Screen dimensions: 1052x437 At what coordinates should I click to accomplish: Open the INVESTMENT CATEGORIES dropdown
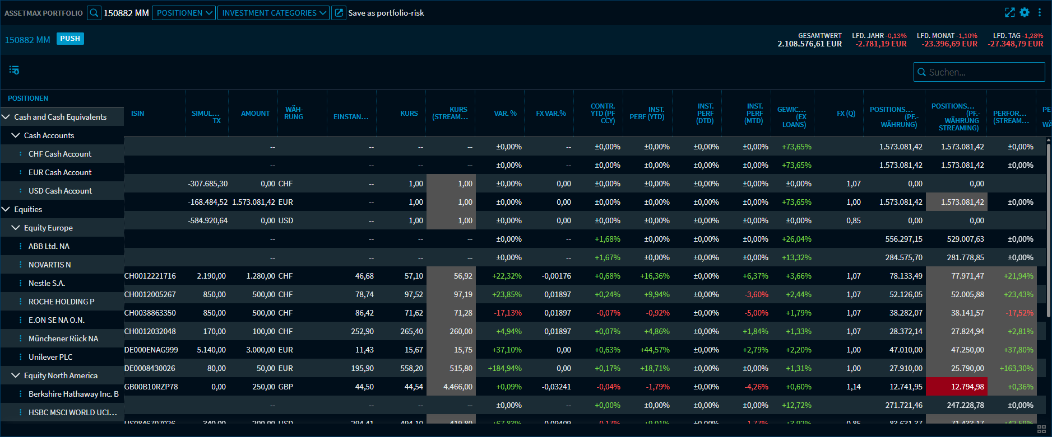pyautogui.click(x=274, y=13)
